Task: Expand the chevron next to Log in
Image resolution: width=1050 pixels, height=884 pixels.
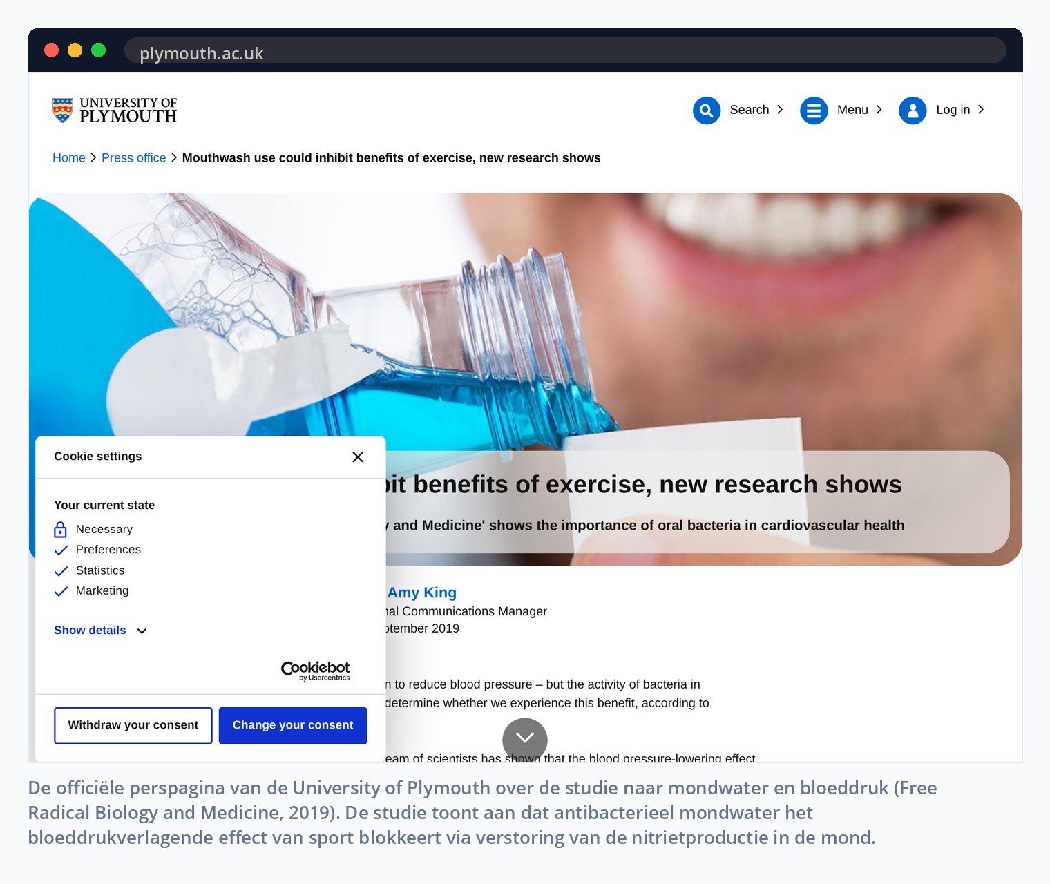Action: [980, 110]
